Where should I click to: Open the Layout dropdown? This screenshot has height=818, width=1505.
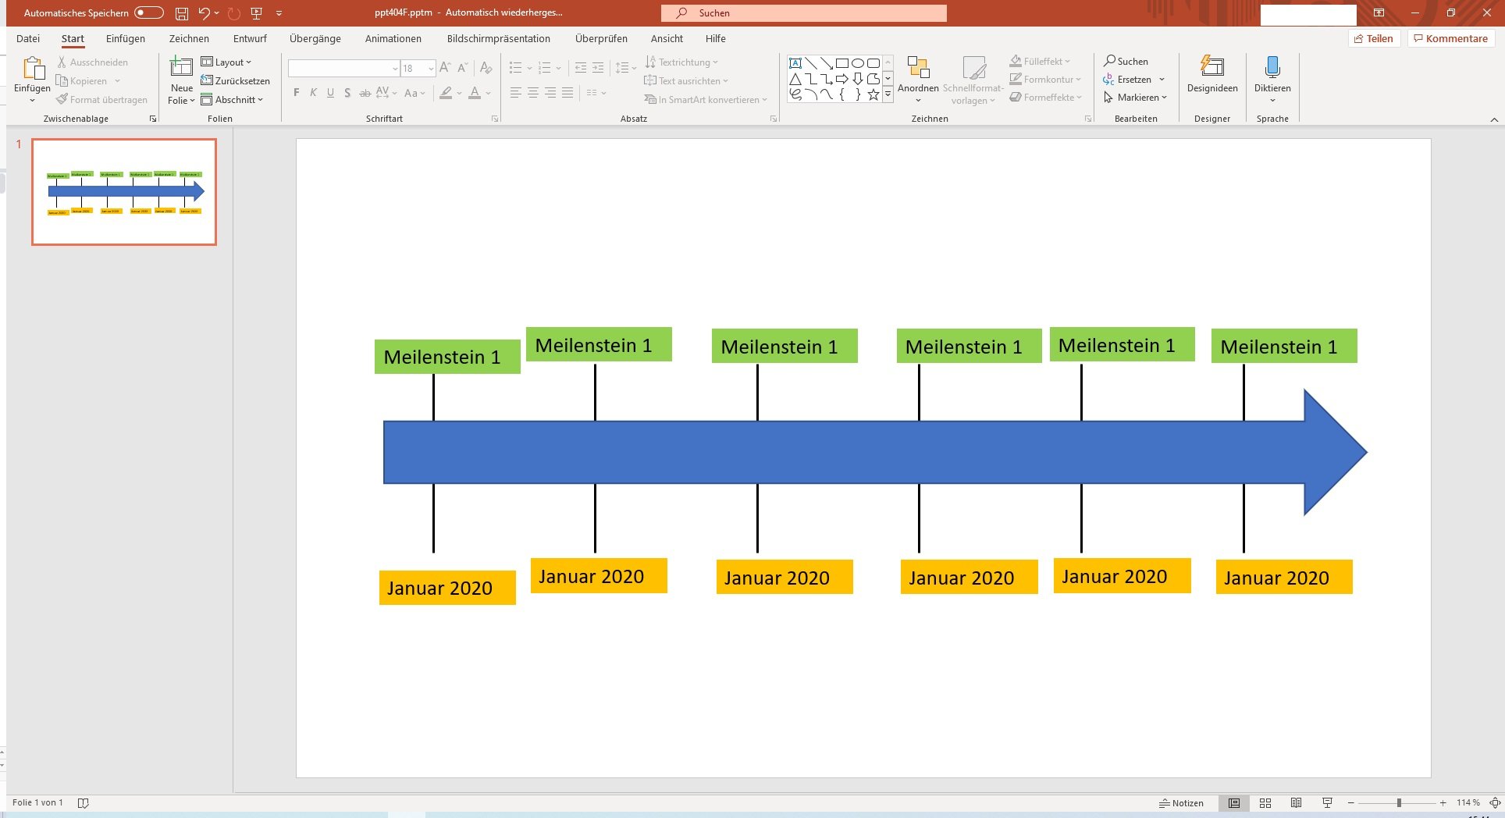coord(226,62)
